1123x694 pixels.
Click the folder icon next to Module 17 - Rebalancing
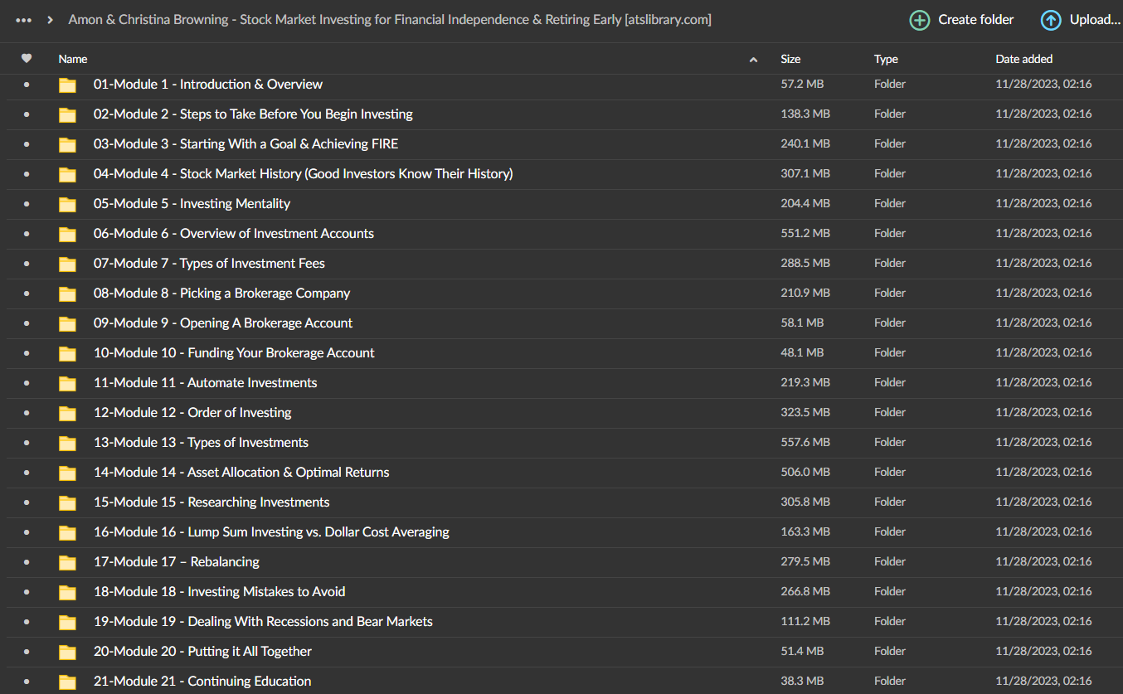(x=67, y=561)
